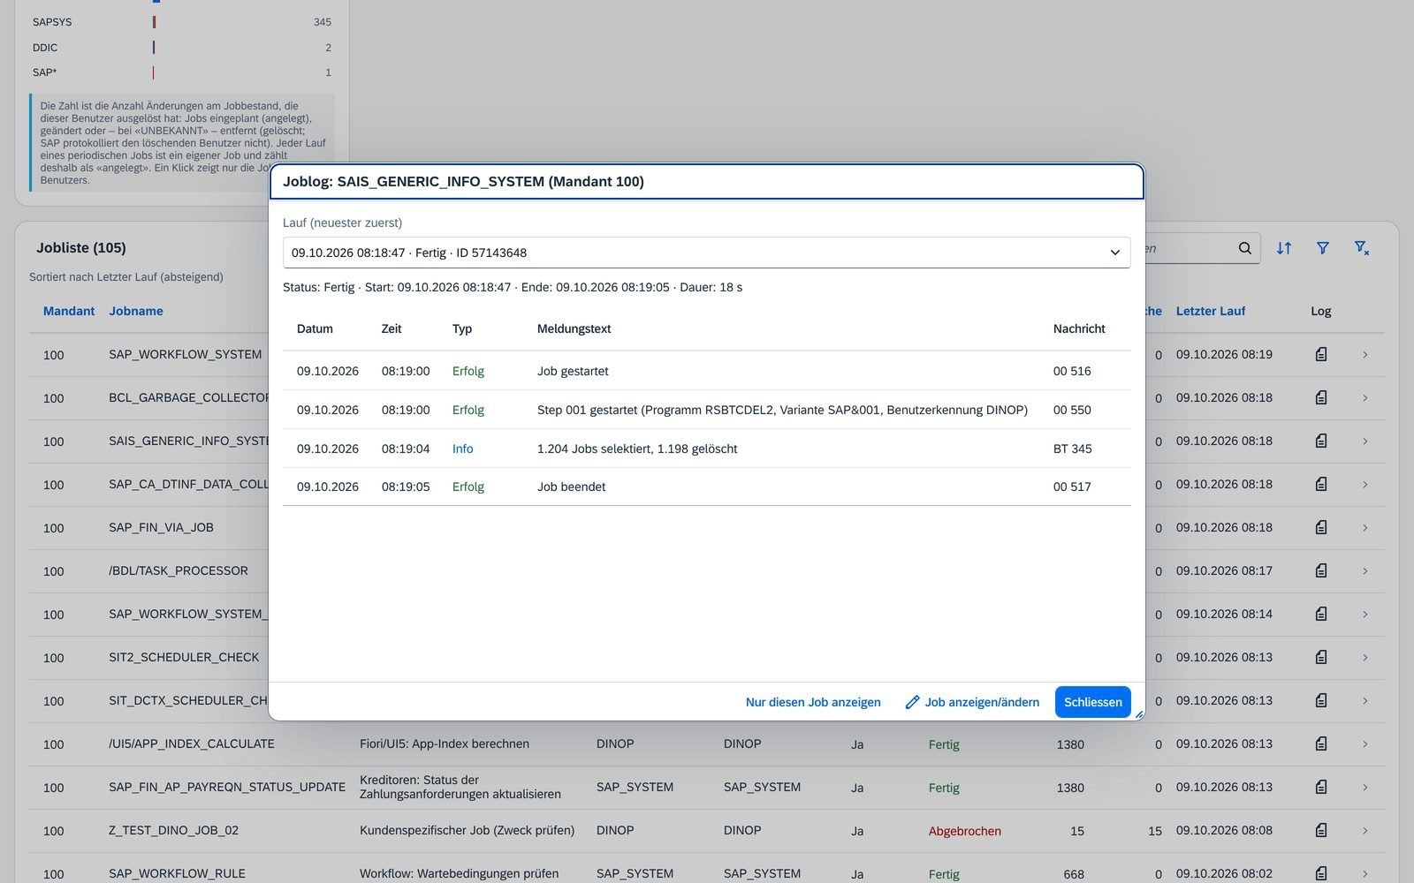The image size is (1414, 883).
Task: Select the DDIC user bar row
Action: (x=182, y=48)
